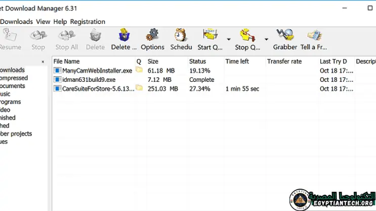This screenshot has width=376, height=211.
Task: Click the queue folder icon for CareSuiteForStore
Action: (x=139, y=88)
